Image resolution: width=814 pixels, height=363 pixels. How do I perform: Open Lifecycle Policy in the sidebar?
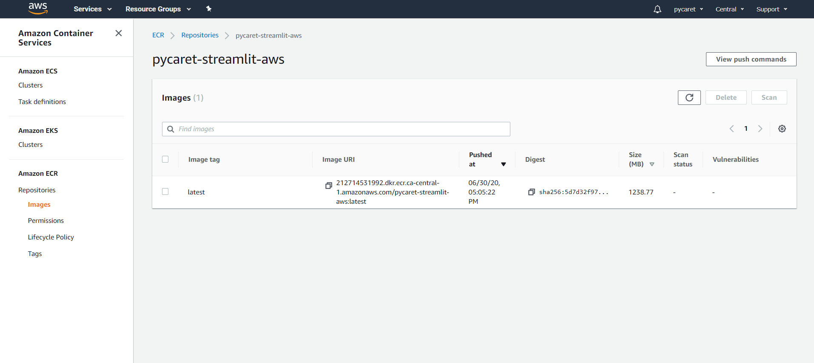(51, 237)
